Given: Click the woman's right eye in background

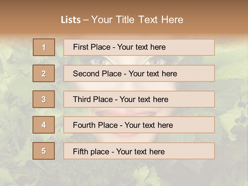Looking at the screenshot, I should click(x=155, y=61).
